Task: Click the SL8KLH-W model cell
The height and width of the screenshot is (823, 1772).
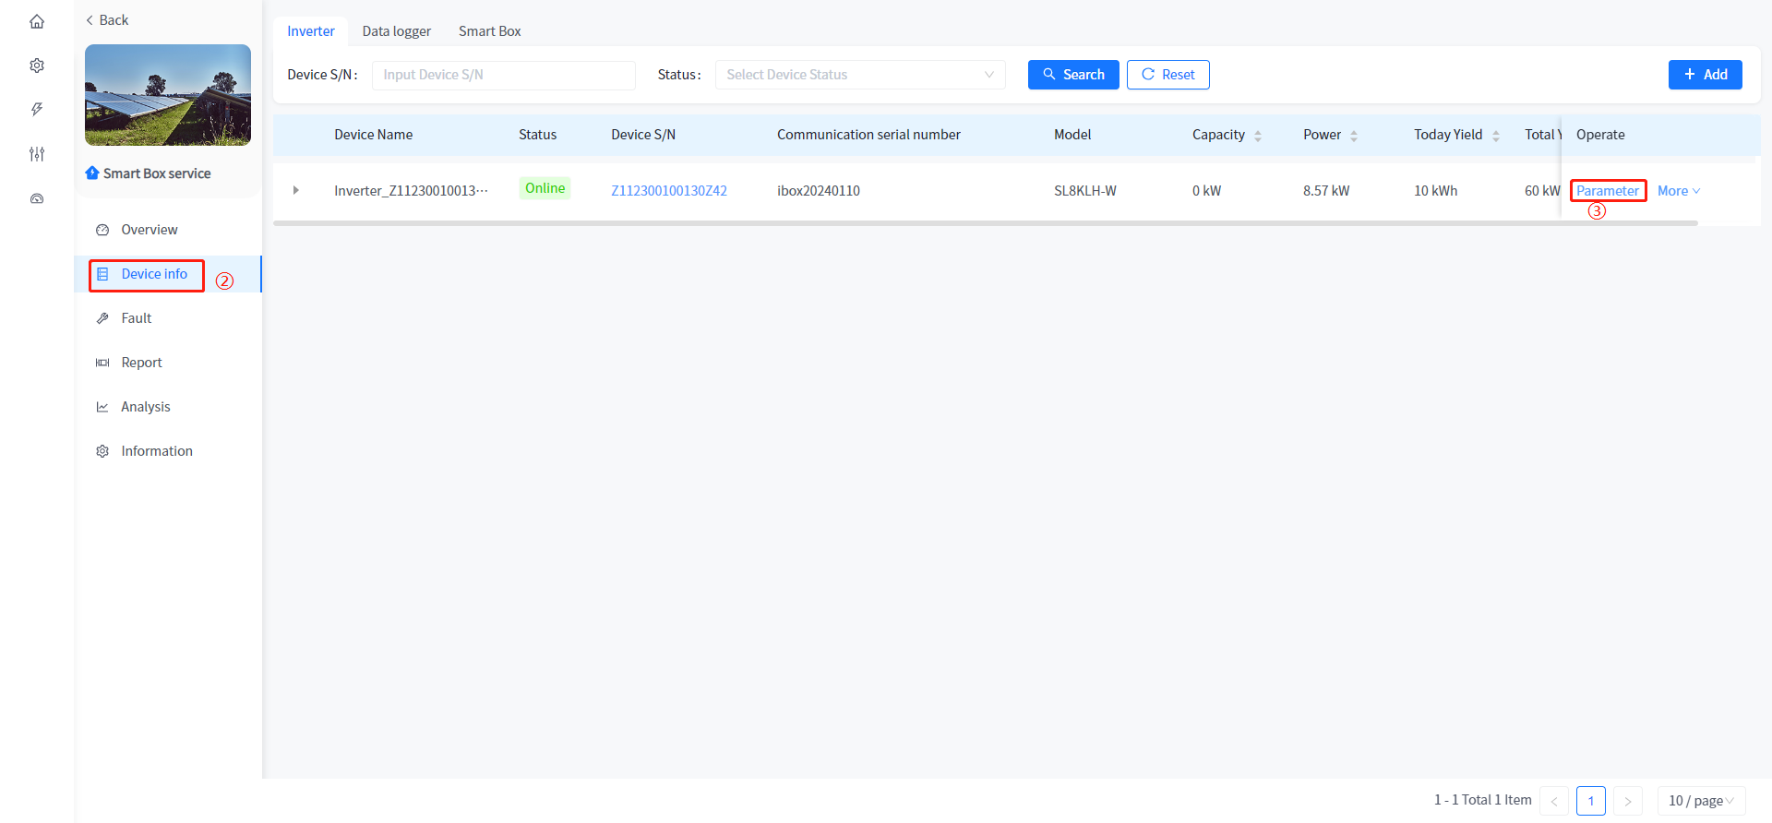Action: 1085,191
